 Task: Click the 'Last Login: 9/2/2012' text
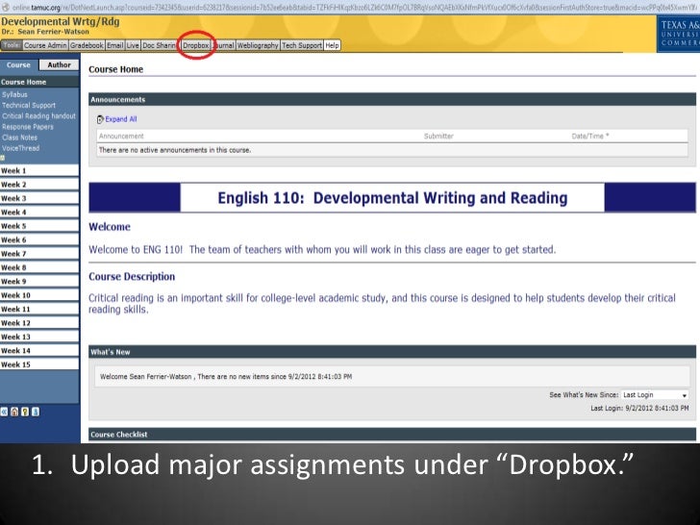click(x=639, y=408)
